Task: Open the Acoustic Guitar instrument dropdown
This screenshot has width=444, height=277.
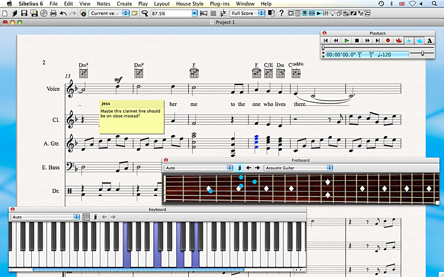Action: (298, 168)
